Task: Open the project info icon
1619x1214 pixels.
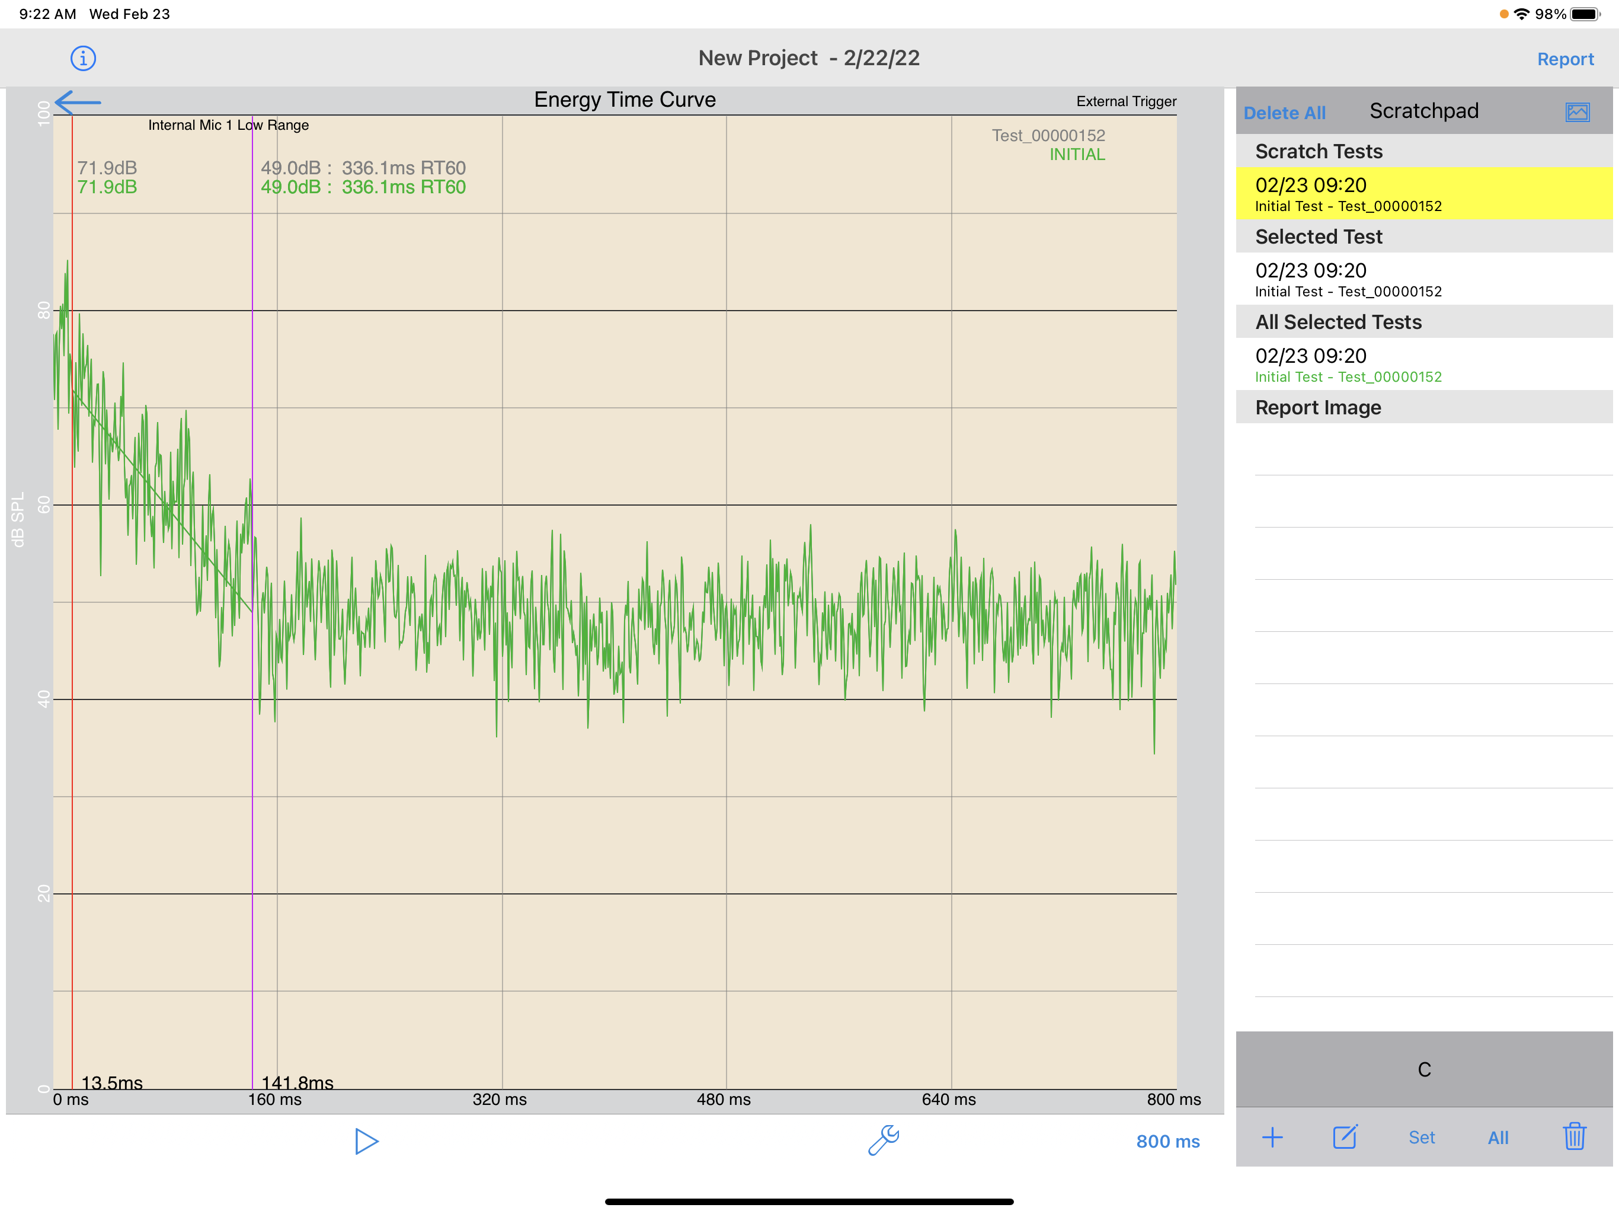Action: click(x=83, y=58)
